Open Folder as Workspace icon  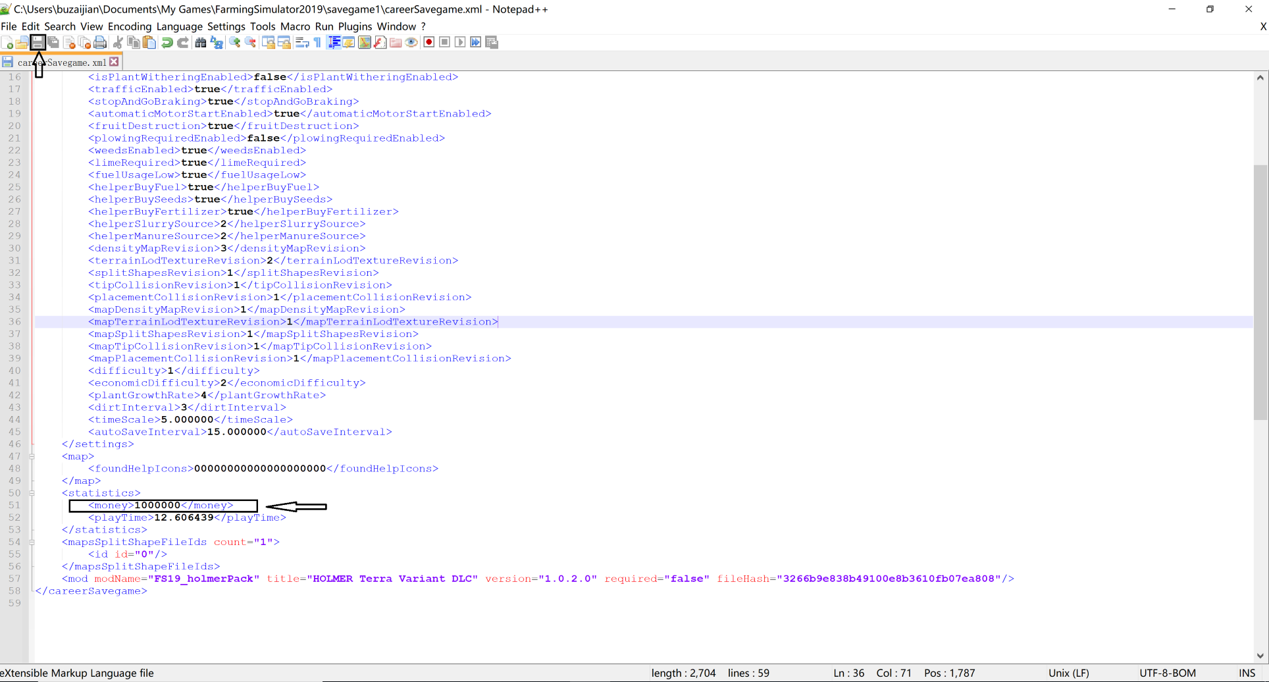coord(396,42)
